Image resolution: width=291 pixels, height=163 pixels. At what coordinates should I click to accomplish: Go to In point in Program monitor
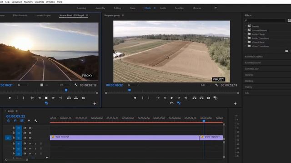click(x=158, y=98)
